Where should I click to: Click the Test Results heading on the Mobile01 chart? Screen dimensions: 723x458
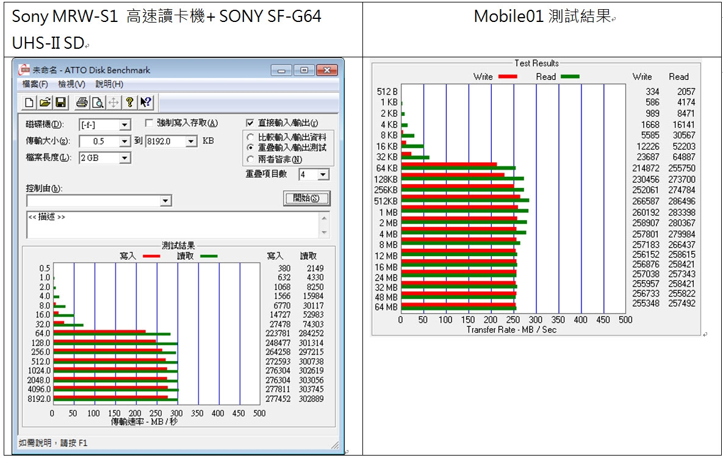click(x=537, y=63)
